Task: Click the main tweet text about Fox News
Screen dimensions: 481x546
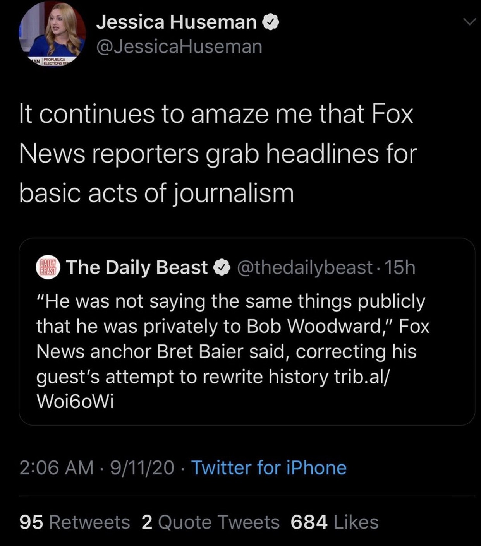Action: pyautogui.click(x=217, y=153)
